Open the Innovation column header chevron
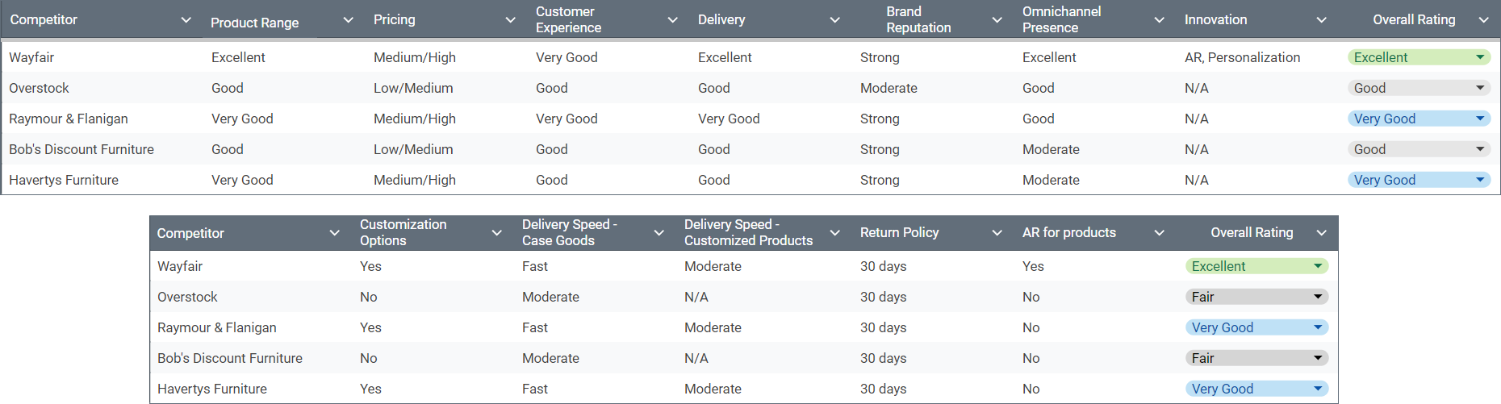Image resolution: width=1501 pixels, height=404 pixels. (x=1321, y=19)
